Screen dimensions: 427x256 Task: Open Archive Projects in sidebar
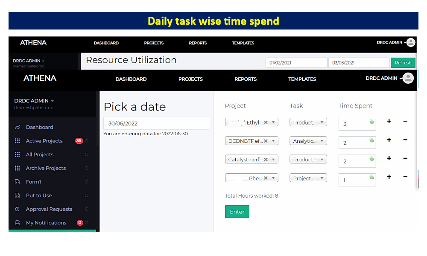tap(46, 168)
